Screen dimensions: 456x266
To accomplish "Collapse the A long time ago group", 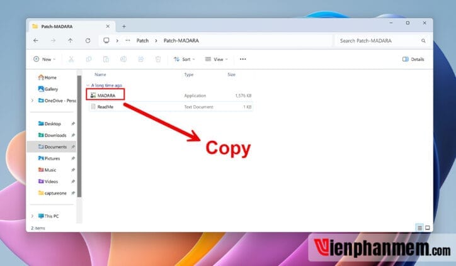I will pyautogui.click(x=88, y=86).
